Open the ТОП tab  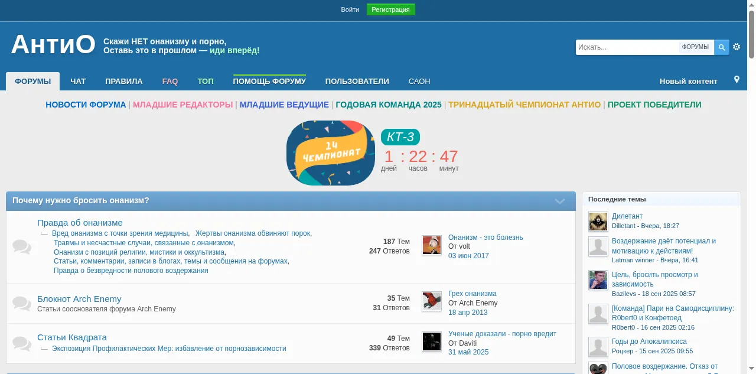click(206, 82)
